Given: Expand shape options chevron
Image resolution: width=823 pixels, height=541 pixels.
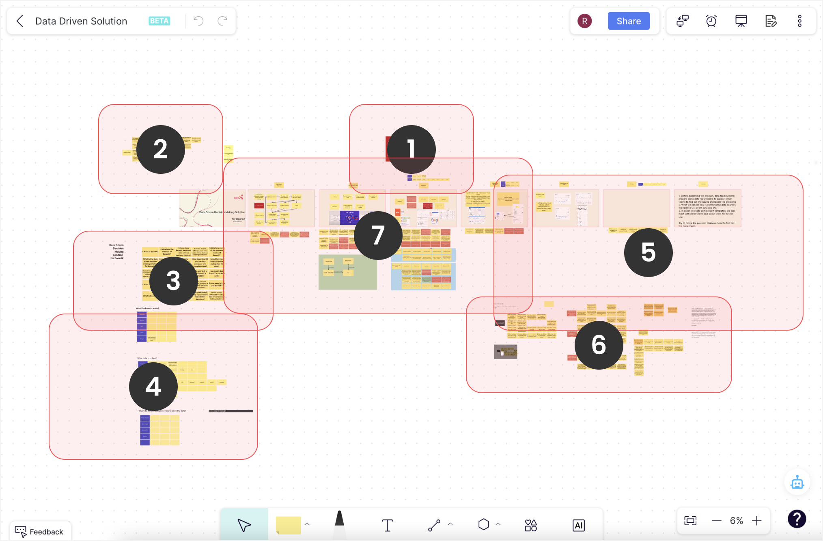Looking at the screenshot, I should pos(498,524).
